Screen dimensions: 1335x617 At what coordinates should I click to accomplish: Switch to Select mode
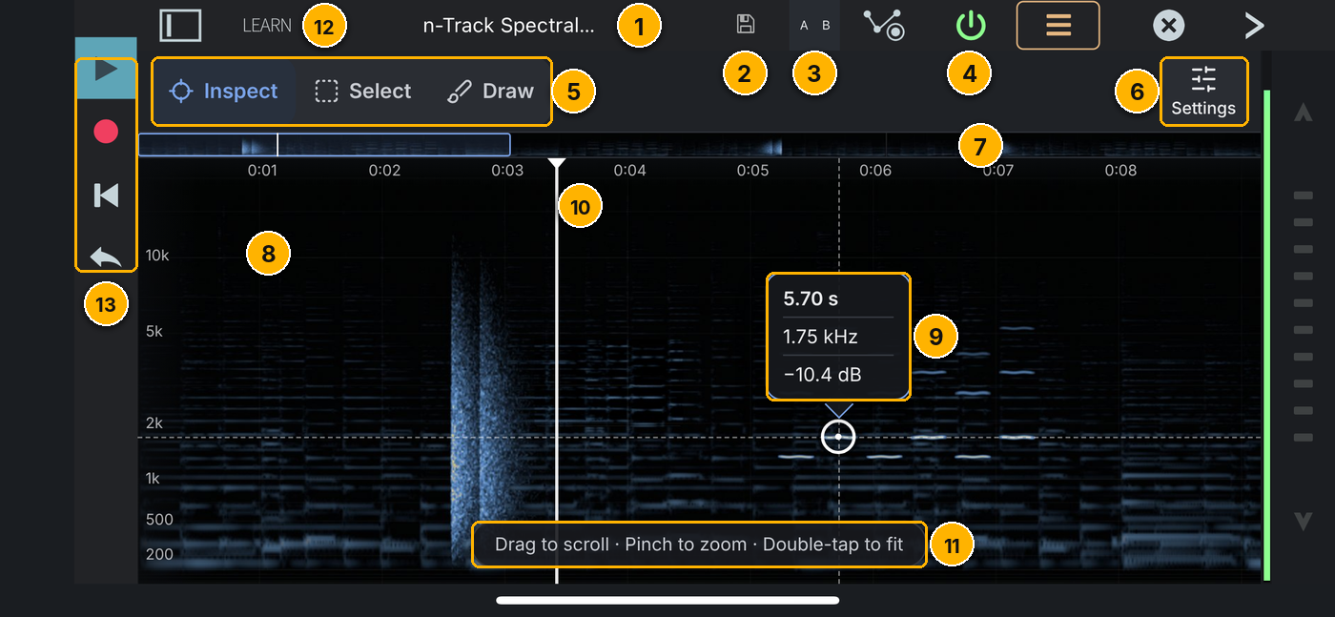[x=363, y=92]
